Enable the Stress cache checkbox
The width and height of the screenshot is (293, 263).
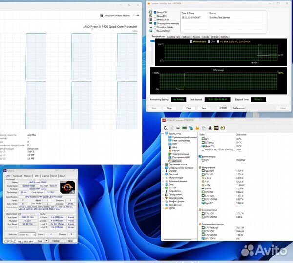tap(155, 20)
